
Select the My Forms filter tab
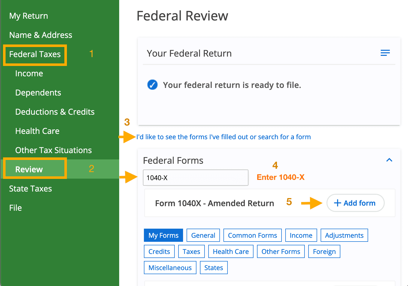point(163,235)
